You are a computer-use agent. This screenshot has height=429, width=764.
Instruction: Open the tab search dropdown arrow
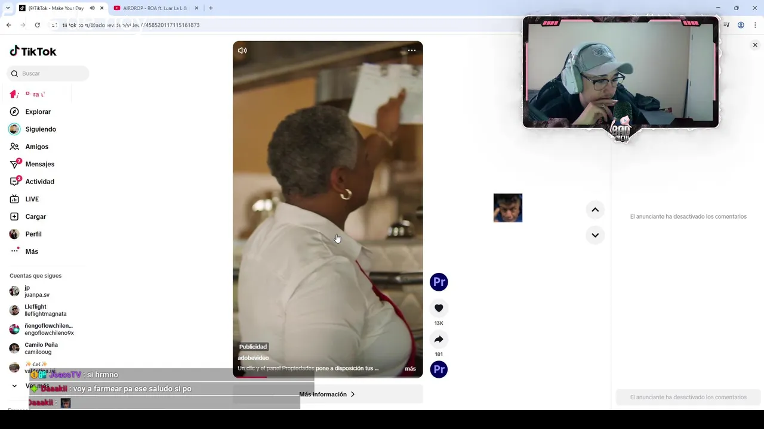(7, 8)
